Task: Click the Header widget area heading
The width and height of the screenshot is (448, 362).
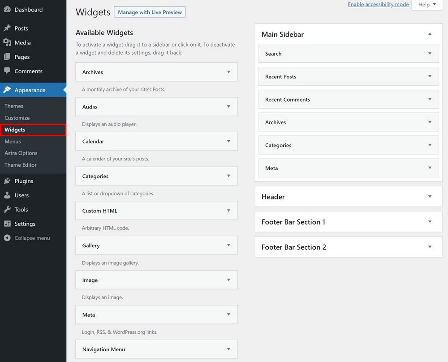Action: click(273, 197)
